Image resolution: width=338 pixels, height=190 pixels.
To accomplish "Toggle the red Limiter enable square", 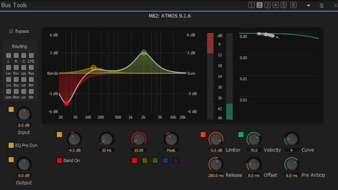I will (203, 135).
